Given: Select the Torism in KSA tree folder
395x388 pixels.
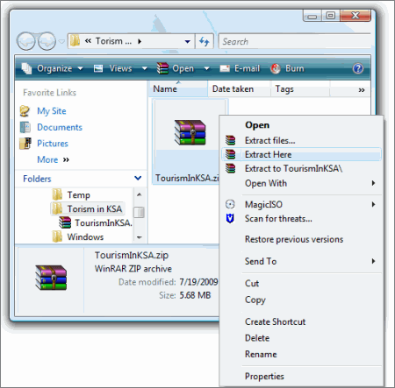Looking at the screenshot, I should coord(88,208).
